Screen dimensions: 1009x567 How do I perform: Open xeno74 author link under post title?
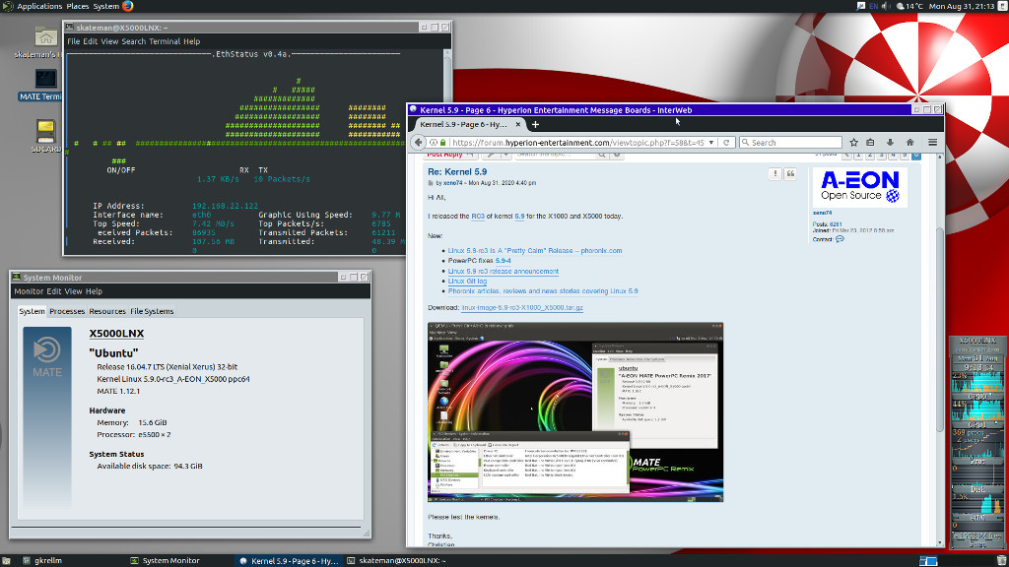452,183
